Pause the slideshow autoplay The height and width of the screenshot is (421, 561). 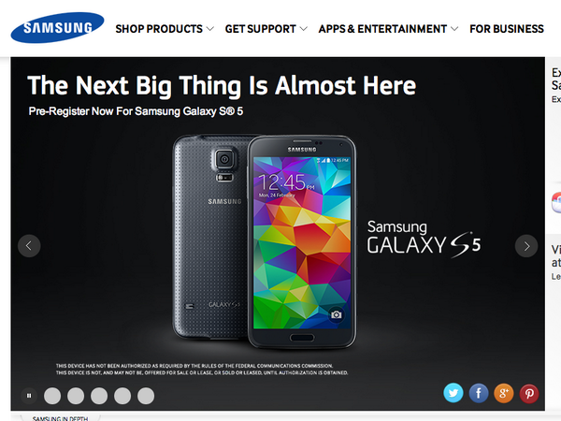(x=29, y=396)
